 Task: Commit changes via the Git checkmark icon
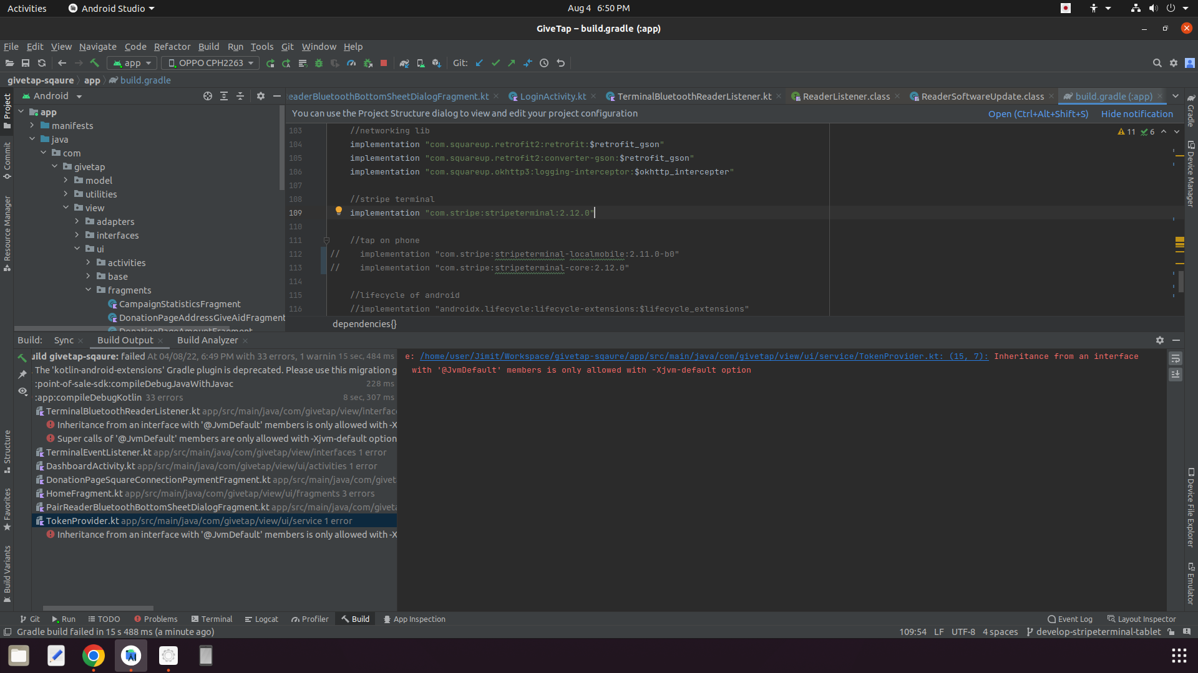[496, 63]
